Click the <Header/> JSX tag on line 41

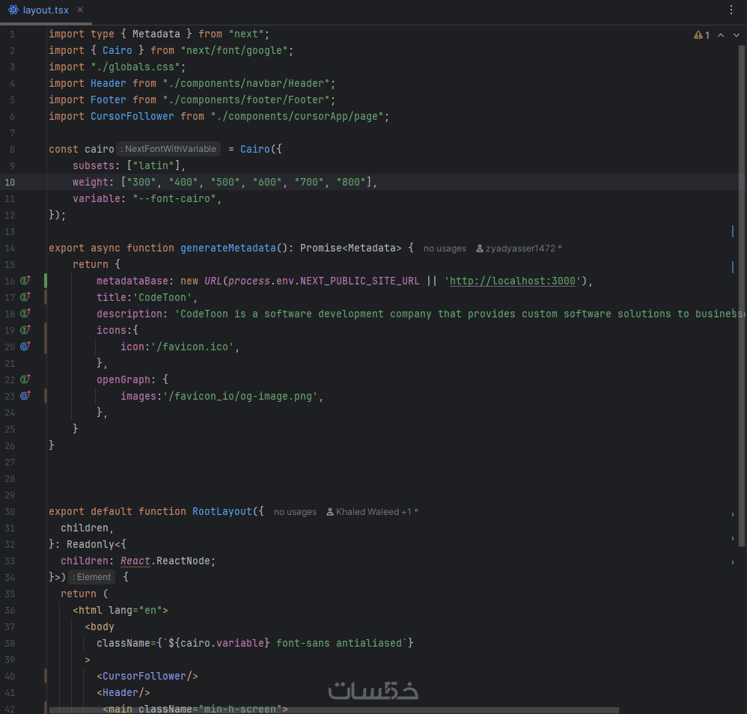pos(124,692)
